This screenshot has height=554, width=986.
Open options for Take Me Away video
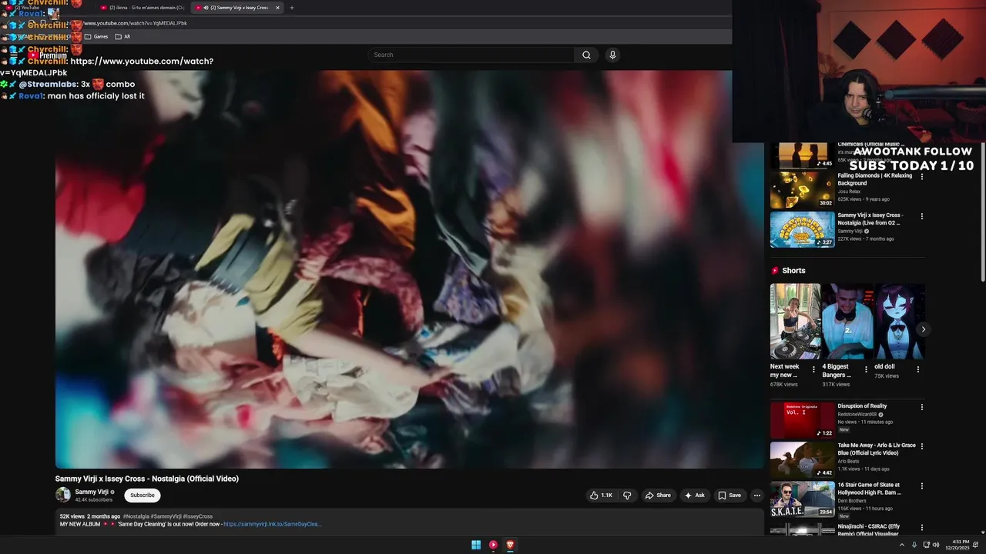coord(922,446)
